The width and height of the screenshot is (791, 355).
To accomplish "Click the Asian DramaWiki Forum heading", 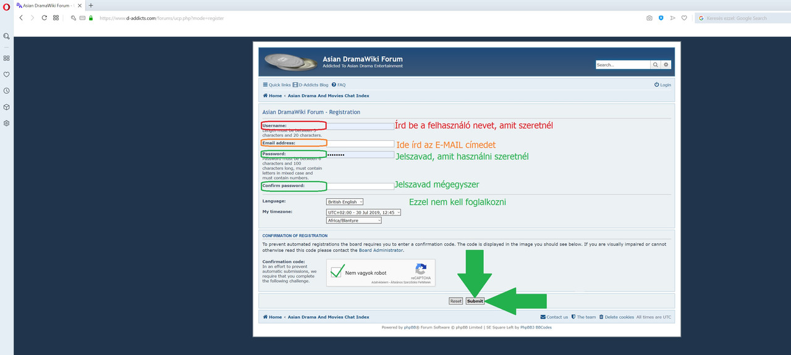I will coord(362,59).
